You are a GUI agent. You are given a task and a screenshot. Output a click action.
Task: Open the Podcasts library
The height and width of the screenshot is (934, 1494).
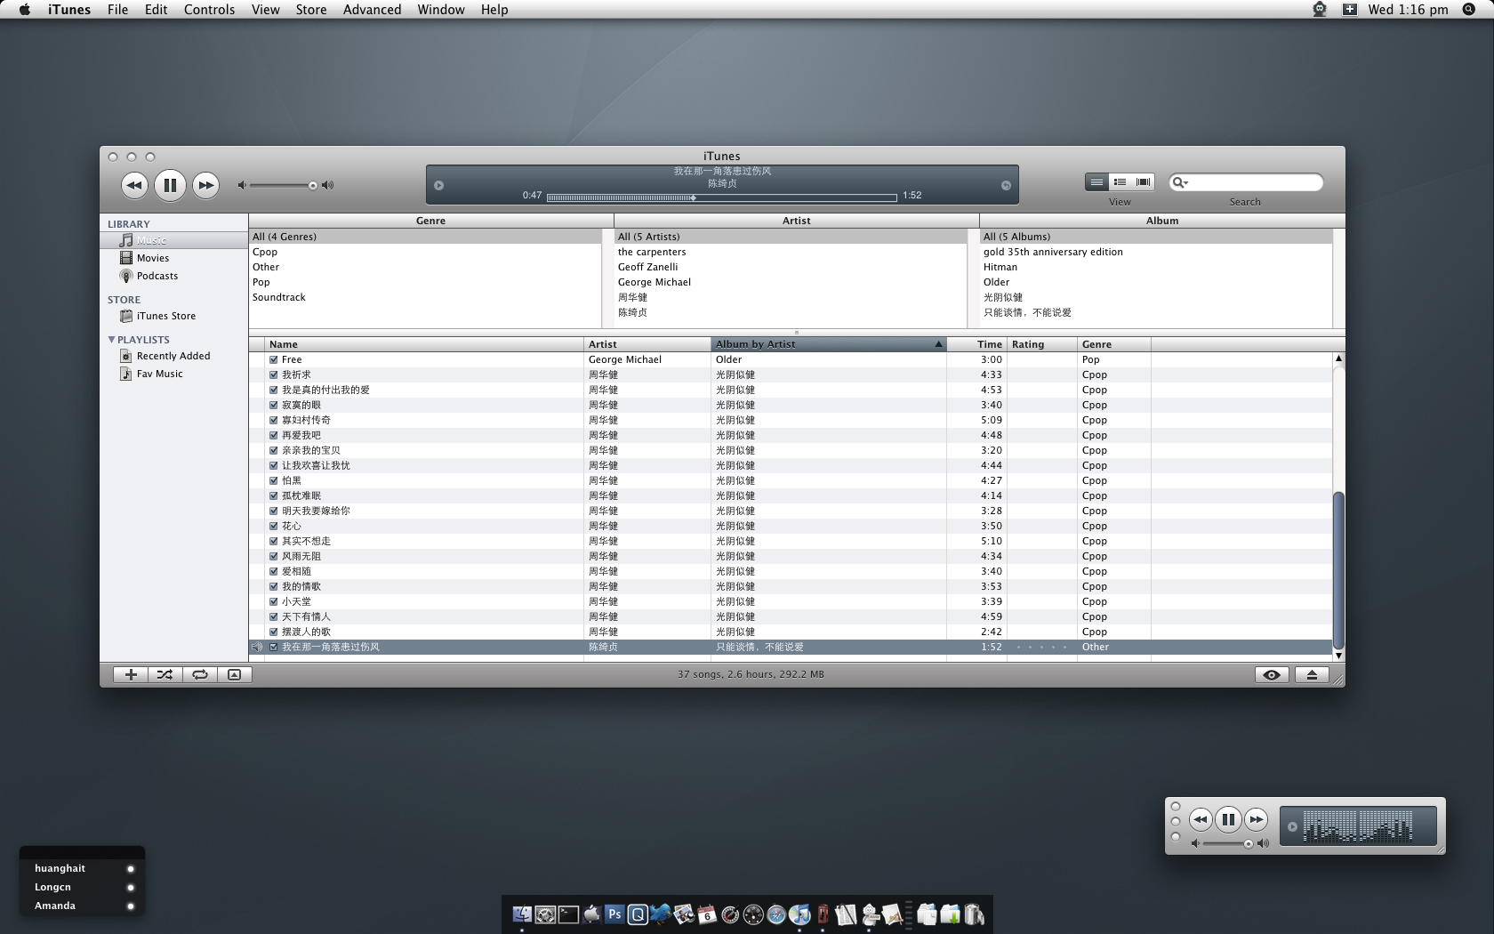click(x=173, y=276)
